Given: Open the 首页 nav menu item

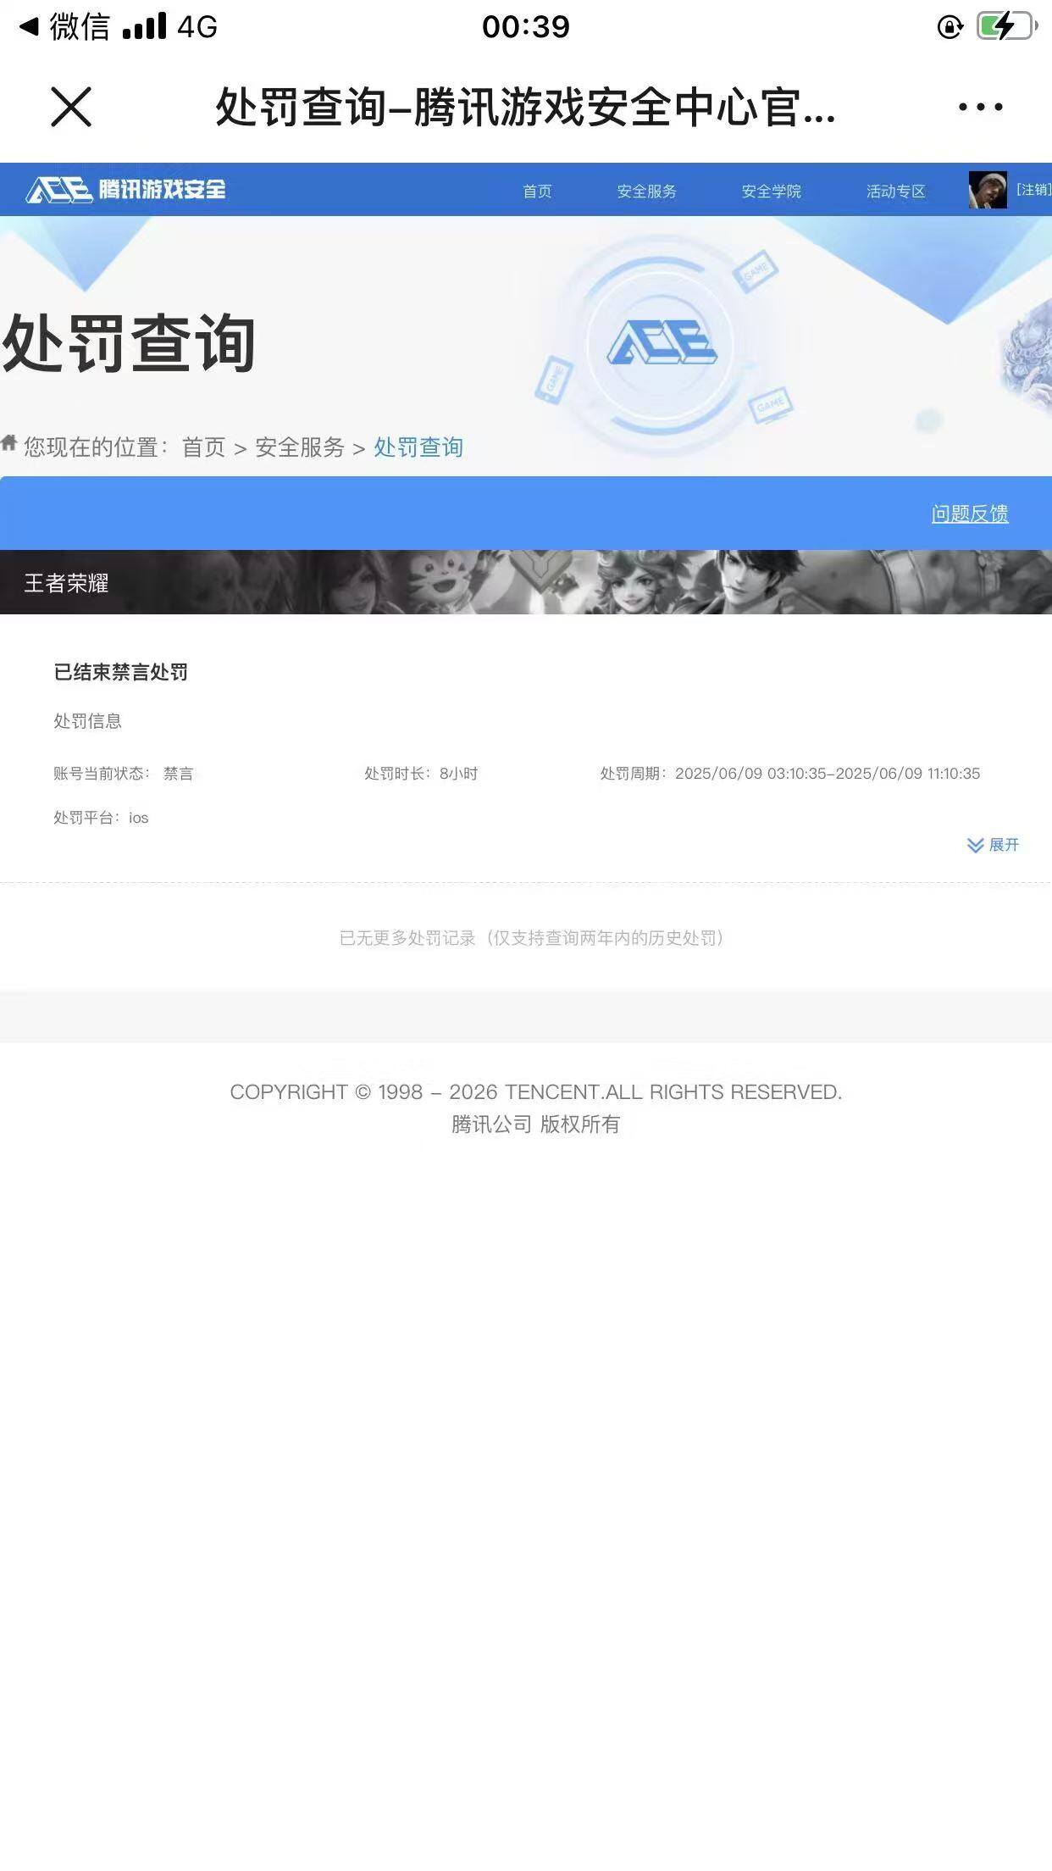Looking at the screenshot, I should 537,191.
